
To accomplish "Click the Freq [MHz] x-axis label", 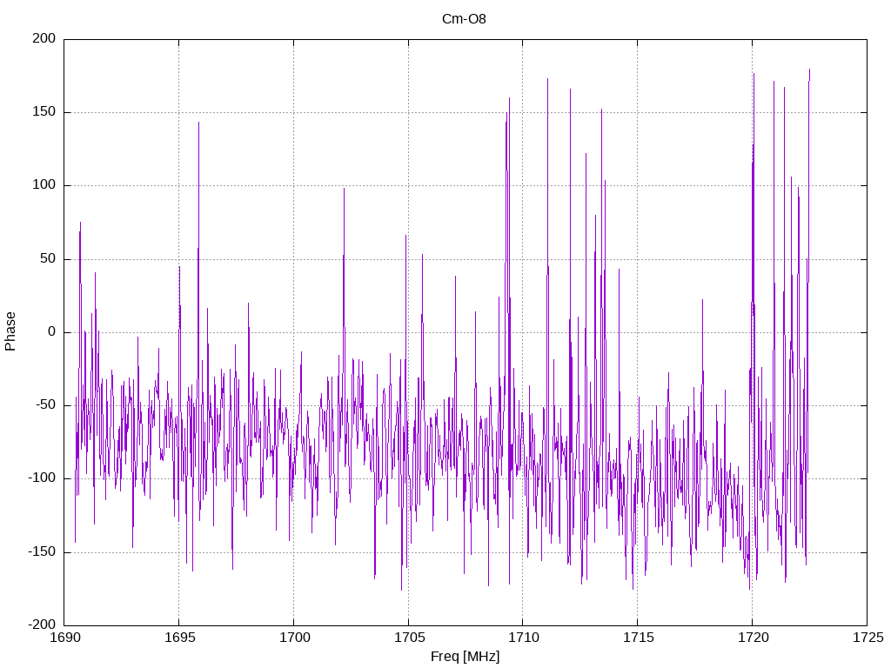I will pyautogui.click(x=465, y=656).
